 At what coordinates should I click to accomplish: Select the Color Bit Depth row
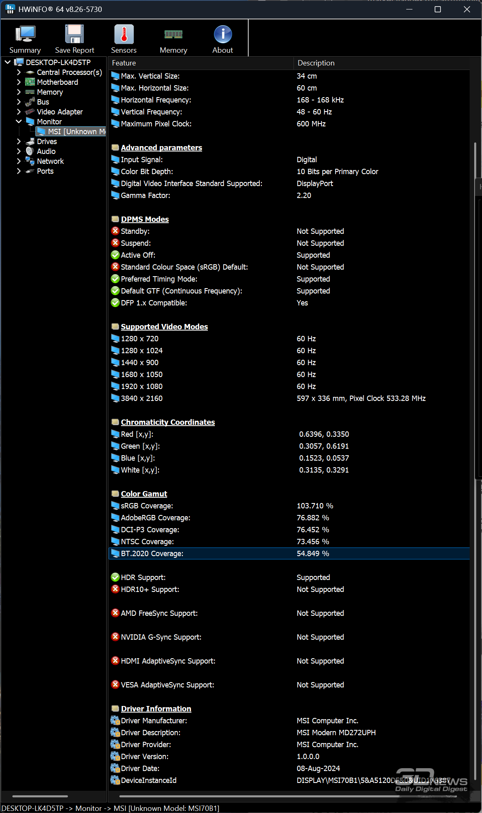pos(289,171)
